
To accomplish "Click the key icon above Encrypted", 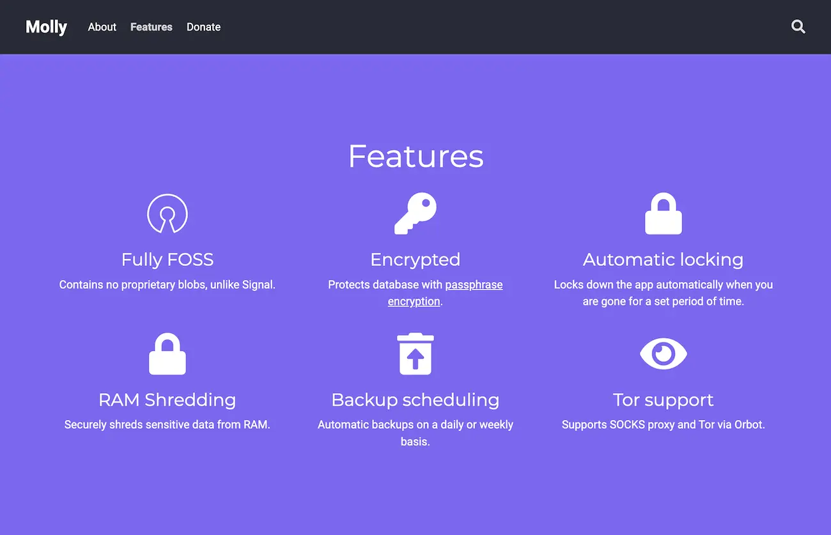I will pyautogui.click(x=415, y=214).
